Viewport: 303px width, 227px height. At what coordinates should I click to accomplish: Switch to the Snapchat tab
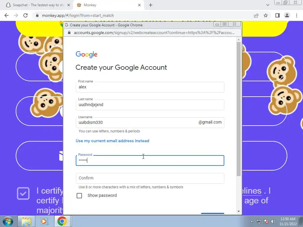[x=37, y=5]
